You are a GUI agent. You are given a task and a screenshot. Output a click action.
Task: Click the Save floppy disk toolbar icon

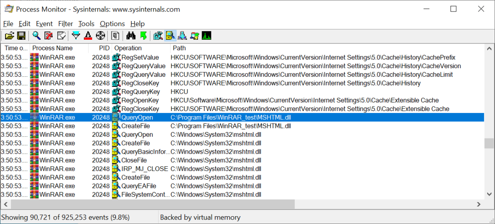coord(21,36)
